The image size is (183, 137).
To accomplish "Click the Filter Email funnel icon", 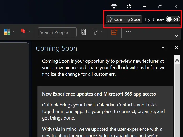I will (x=95, y=32).
